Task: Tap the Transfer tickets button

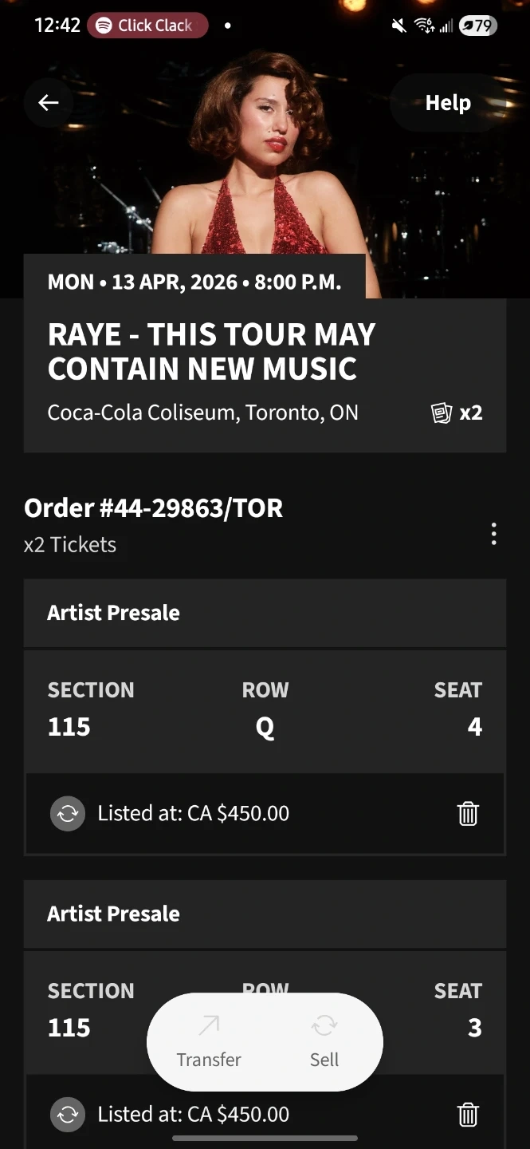Action: 209,1042
